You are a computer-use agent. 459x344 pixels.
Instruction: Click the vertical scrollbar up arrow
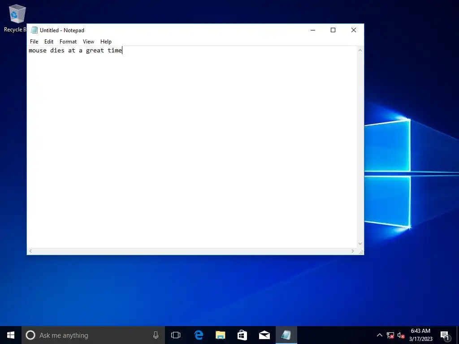360,50
